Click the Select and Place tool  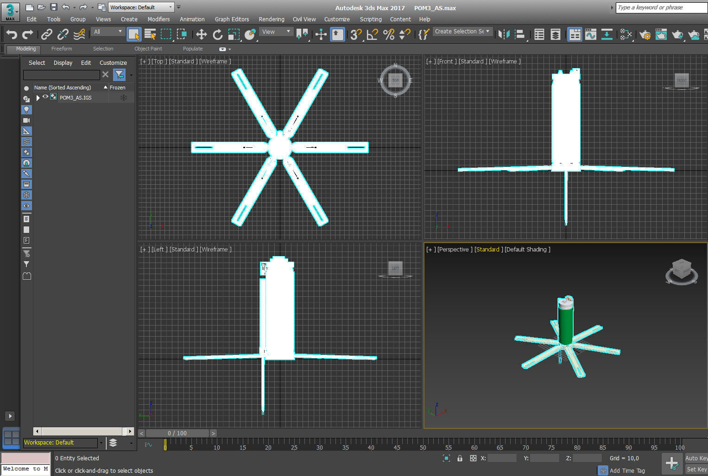[x=250, y=34]
